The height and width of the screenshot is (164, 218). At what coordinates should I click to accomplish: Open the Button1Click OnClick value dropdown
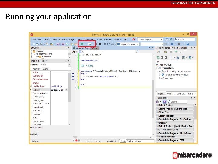(67, 90)
